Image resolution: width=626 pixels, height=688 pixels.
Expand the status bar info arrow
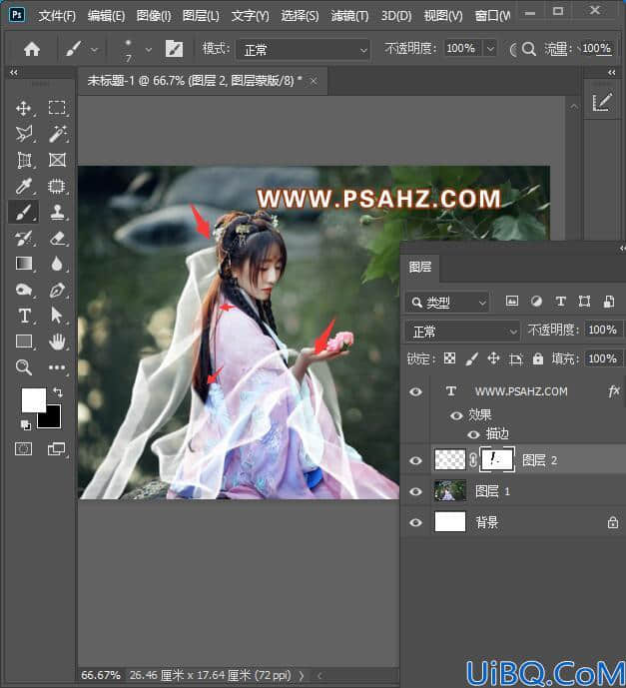[x=302, y=676]
